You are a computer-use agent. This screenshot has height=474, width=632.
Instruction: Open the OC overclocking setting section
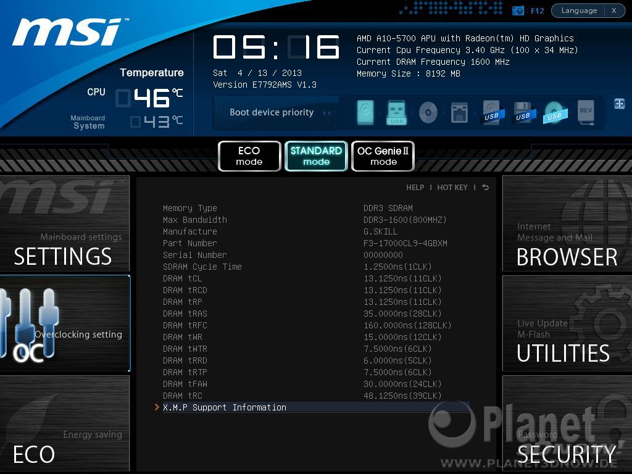point(64,323)
